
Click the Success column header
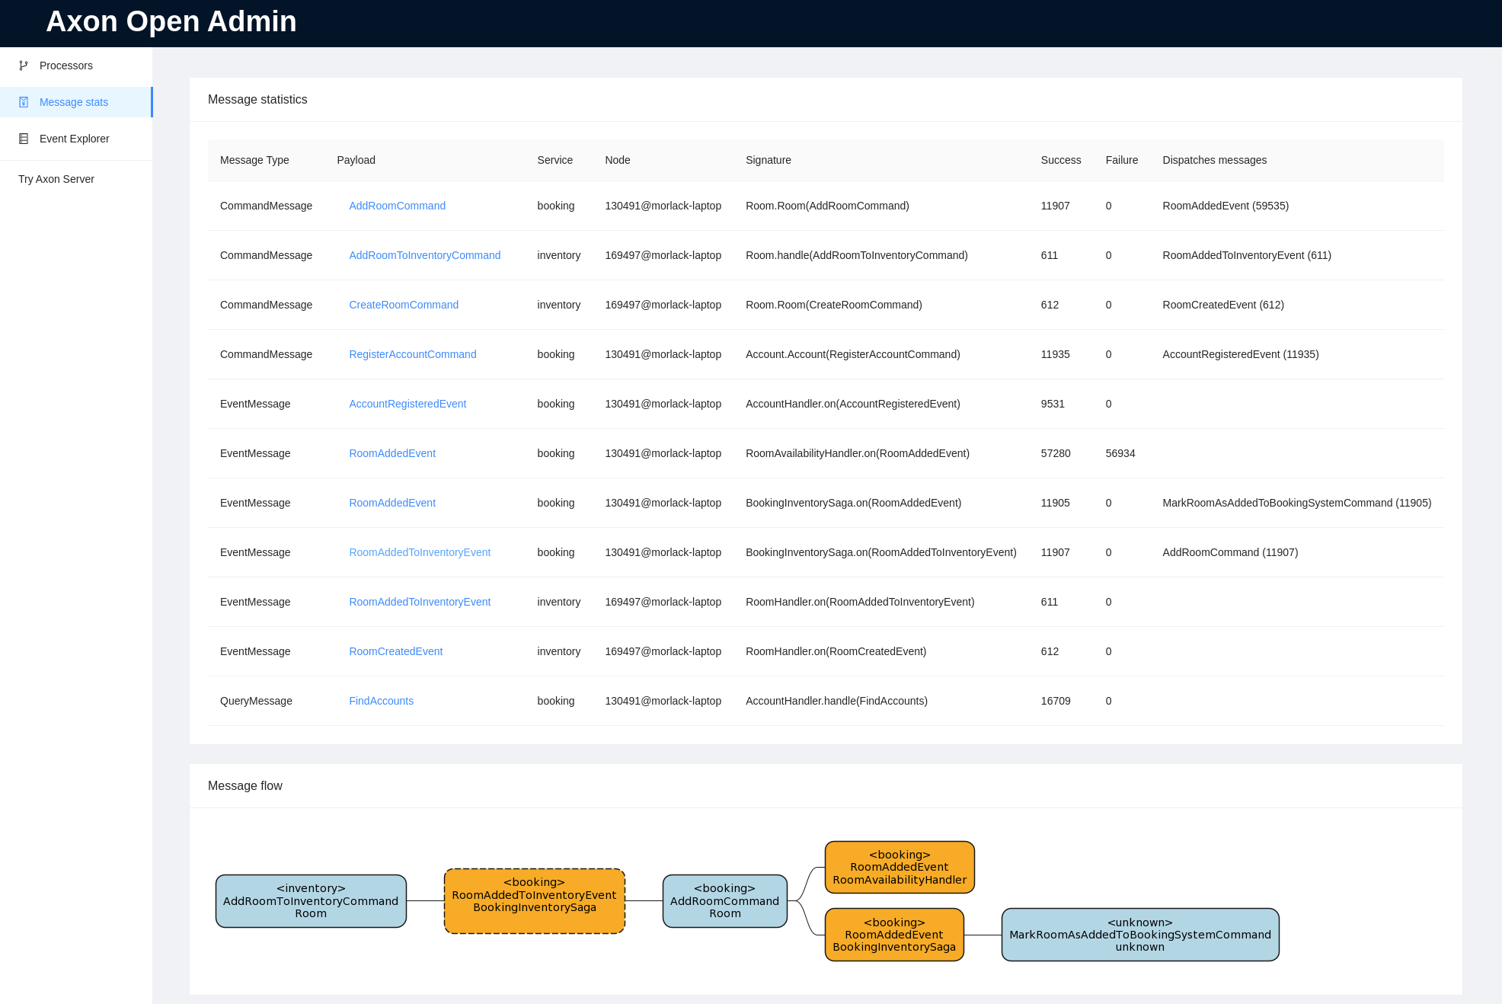point(1060,160)
